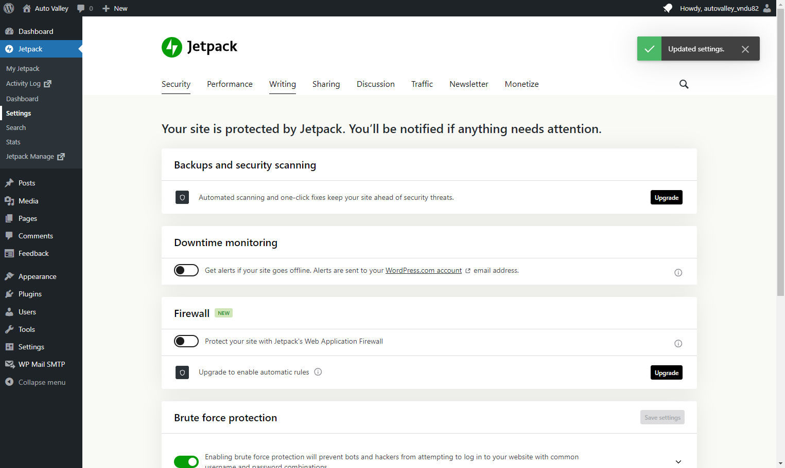Open Media in the sidebar
The width and height of the screenshot is (785, 468).
[41, 201]
